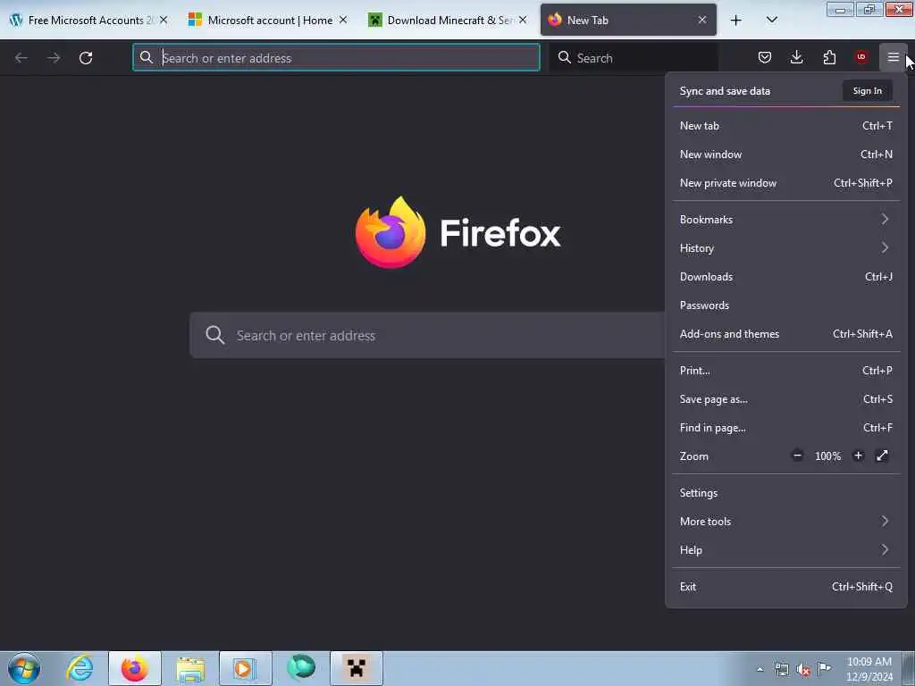Close the Download Minecraft tab
The image size is (915, 686).
pos(523,20)
